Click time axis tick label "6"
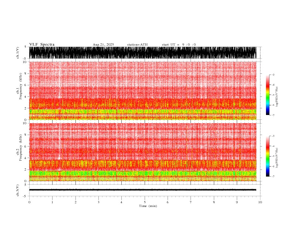 168,202
